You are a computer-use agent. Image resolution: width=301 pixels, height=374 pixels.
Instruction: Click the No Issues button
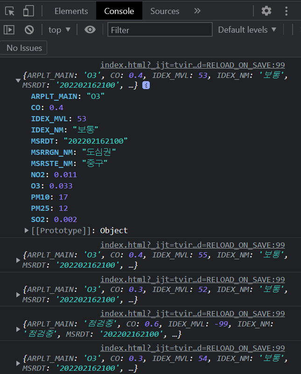click(x=24, y=48)
